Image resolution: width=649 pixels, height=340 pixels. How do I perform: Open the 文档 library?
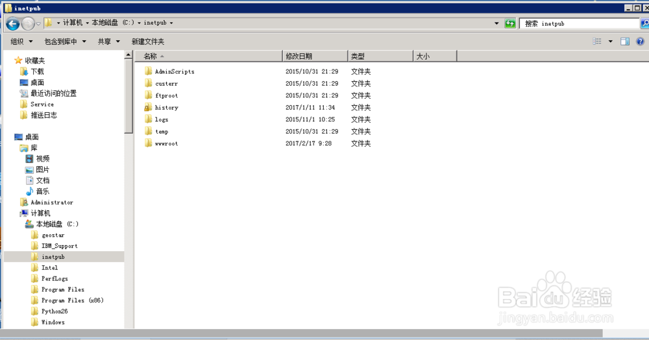pos(38,180)
